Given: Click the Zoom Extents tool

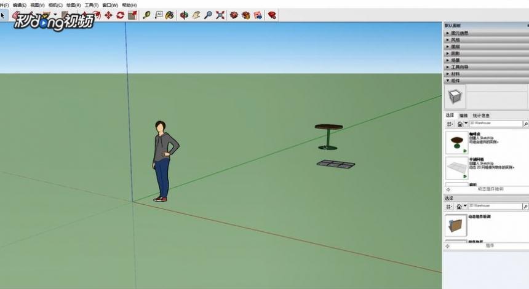Looking at the screenshot, I should click(x=220, y=15).
